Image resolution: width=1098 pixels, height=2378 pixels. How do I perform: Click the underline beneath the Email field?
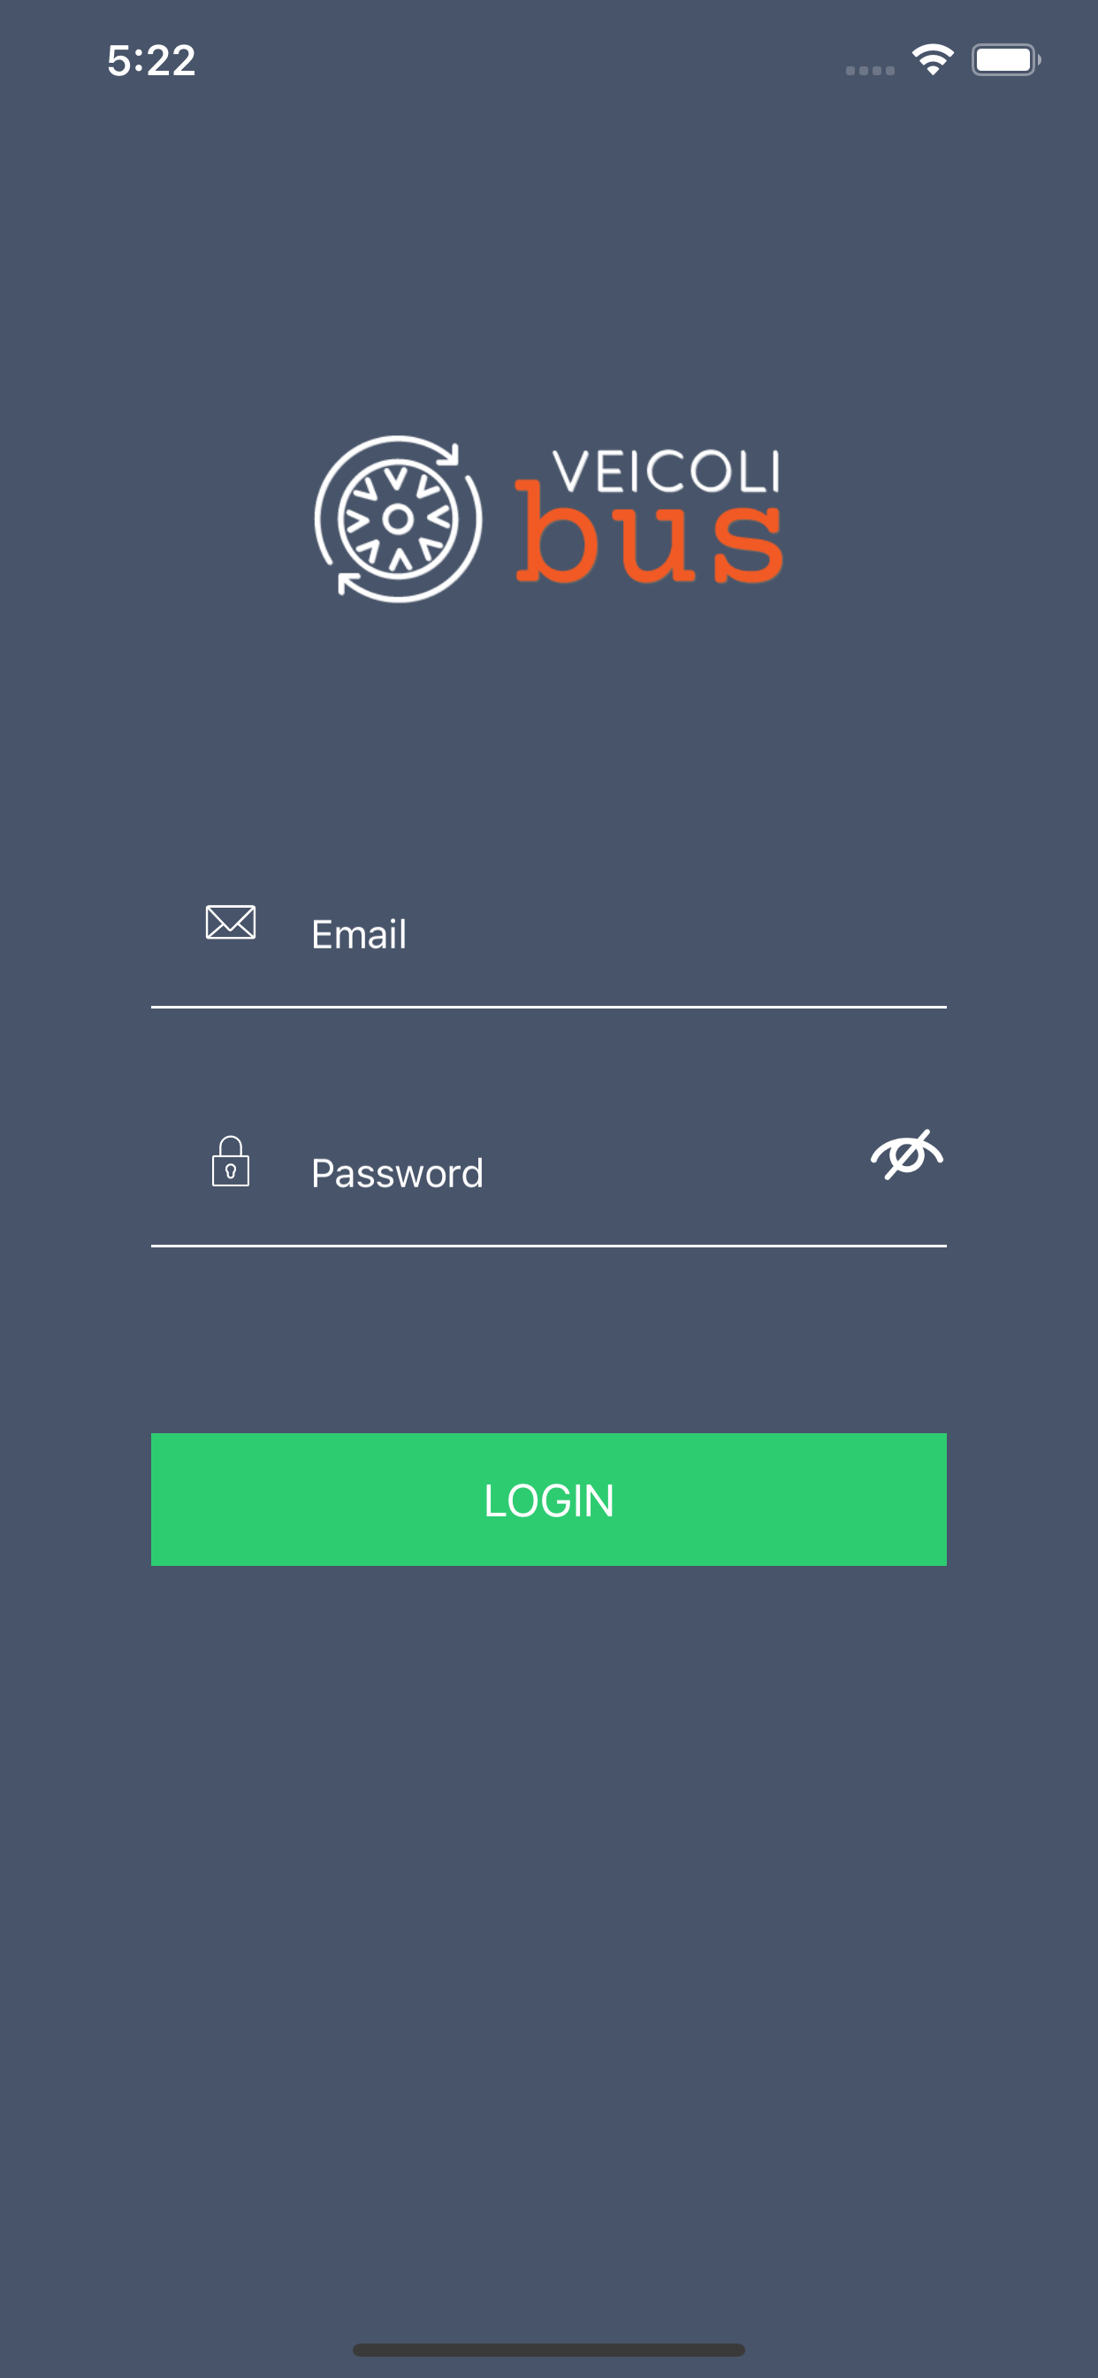[548, 1007]
